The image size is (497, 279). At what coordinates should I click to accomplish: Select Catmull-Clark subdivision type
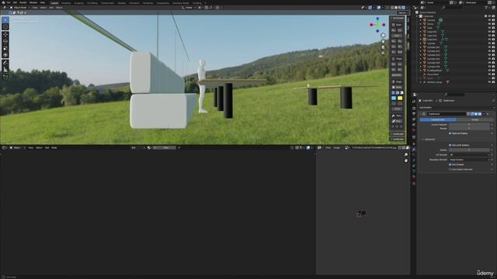438,120
